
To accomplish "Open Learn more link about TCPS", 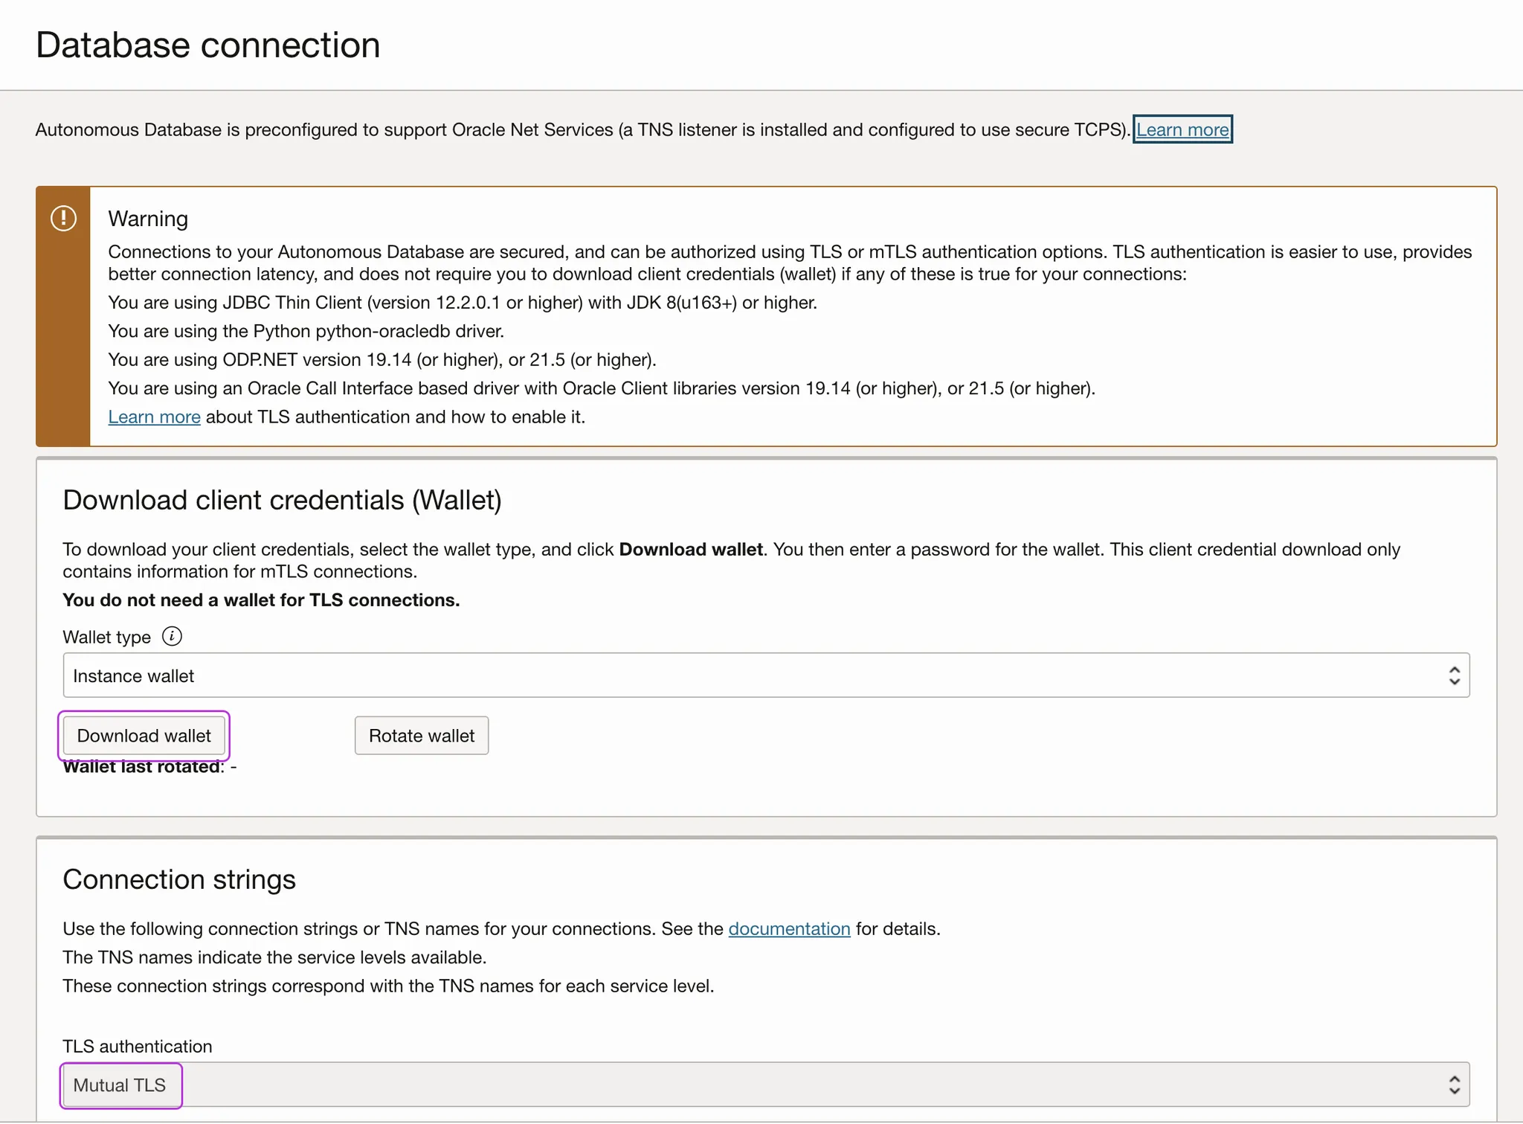I will click(1182, 129).
